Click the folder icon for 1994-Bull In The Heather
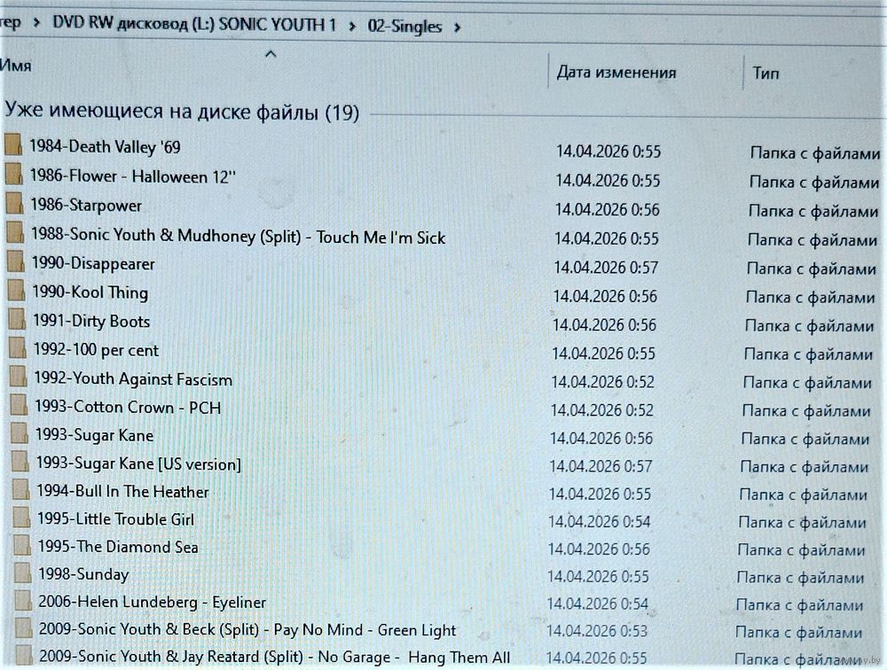Viewport: 887px width, 670px height. pyautogui.click(x=21, y=491)
